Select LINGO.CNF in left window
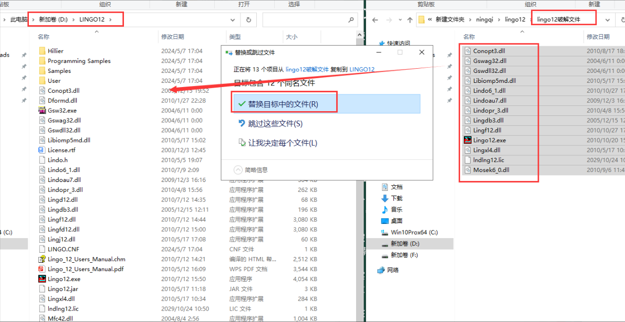Viewport: 625px width, 322px height. pyautogui.click(x=64, y=249)
